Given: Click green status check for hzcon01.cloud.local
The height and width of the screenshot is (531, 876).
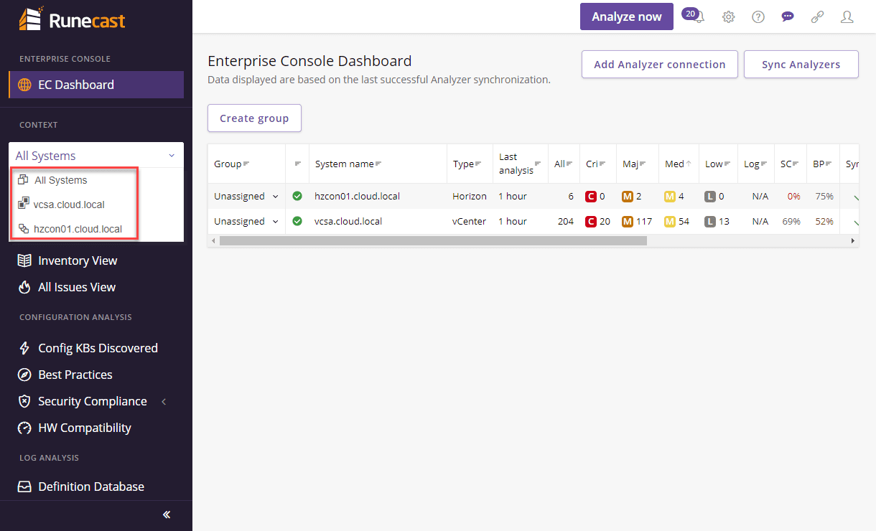Looking at the screenshot, I should point(297,196).
